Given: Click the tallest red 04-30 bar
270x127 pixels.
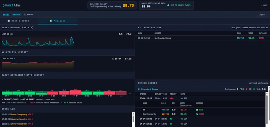Looking at the screenshot, I should [x=75, y=92].
